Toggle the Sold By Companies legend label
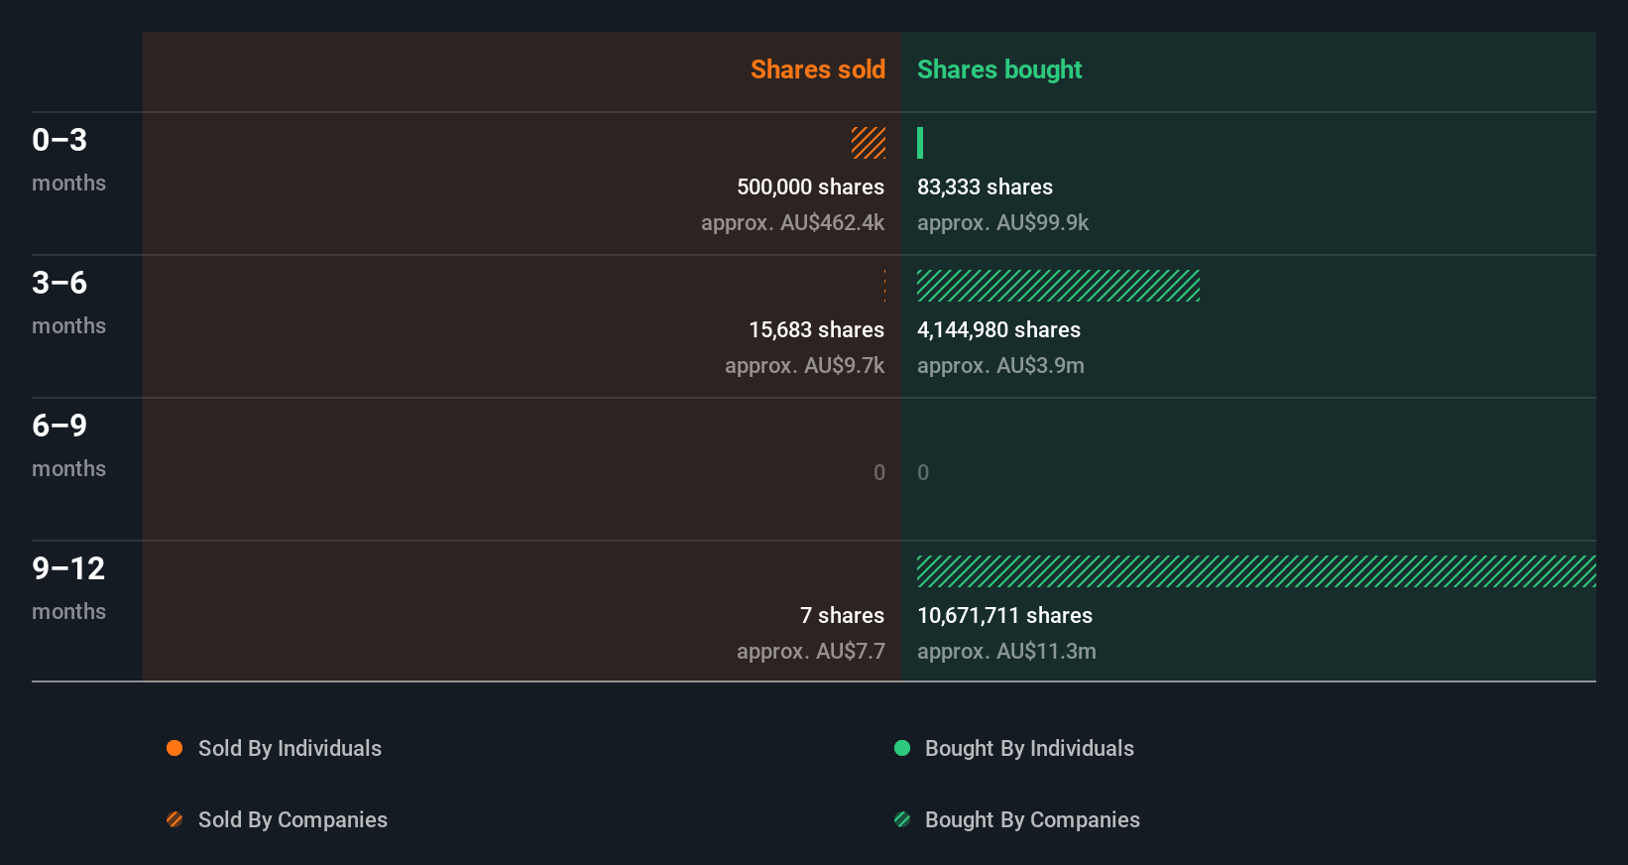The width and height of the screenshot is (1628, 865). click(292, 819)
